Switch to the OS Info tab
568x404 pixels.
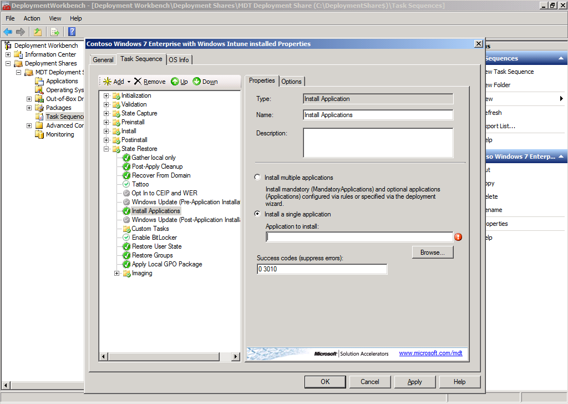pos(179,60)
